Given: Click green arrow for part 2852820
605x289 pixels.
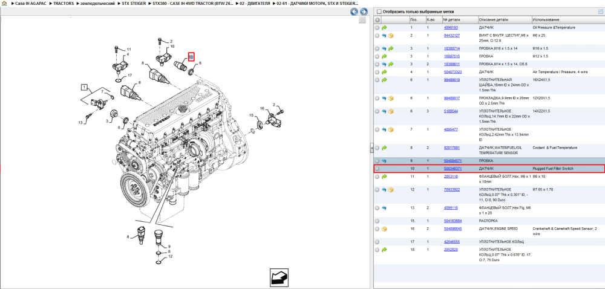Looking at the screenshot, I should (384, 250).
